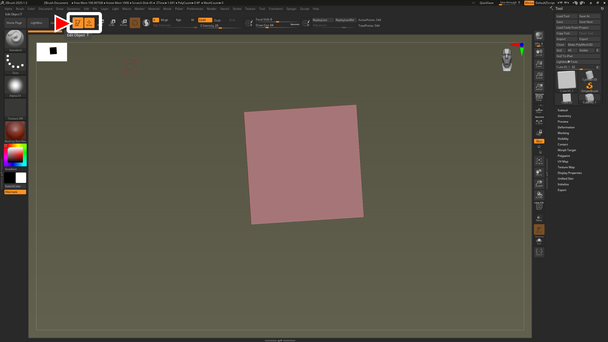
Task: Open the Render menu
Action: pos(212,9)
